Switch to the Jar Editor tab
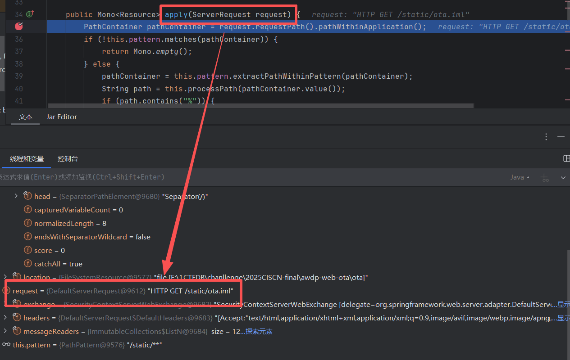 (x=61, y=117)
